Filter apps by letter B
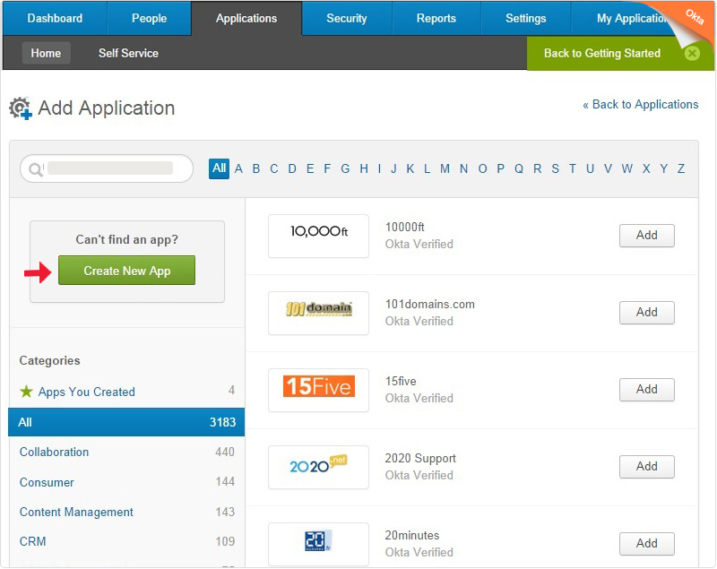This screenshot has height=569, width=717. (256, 169)
